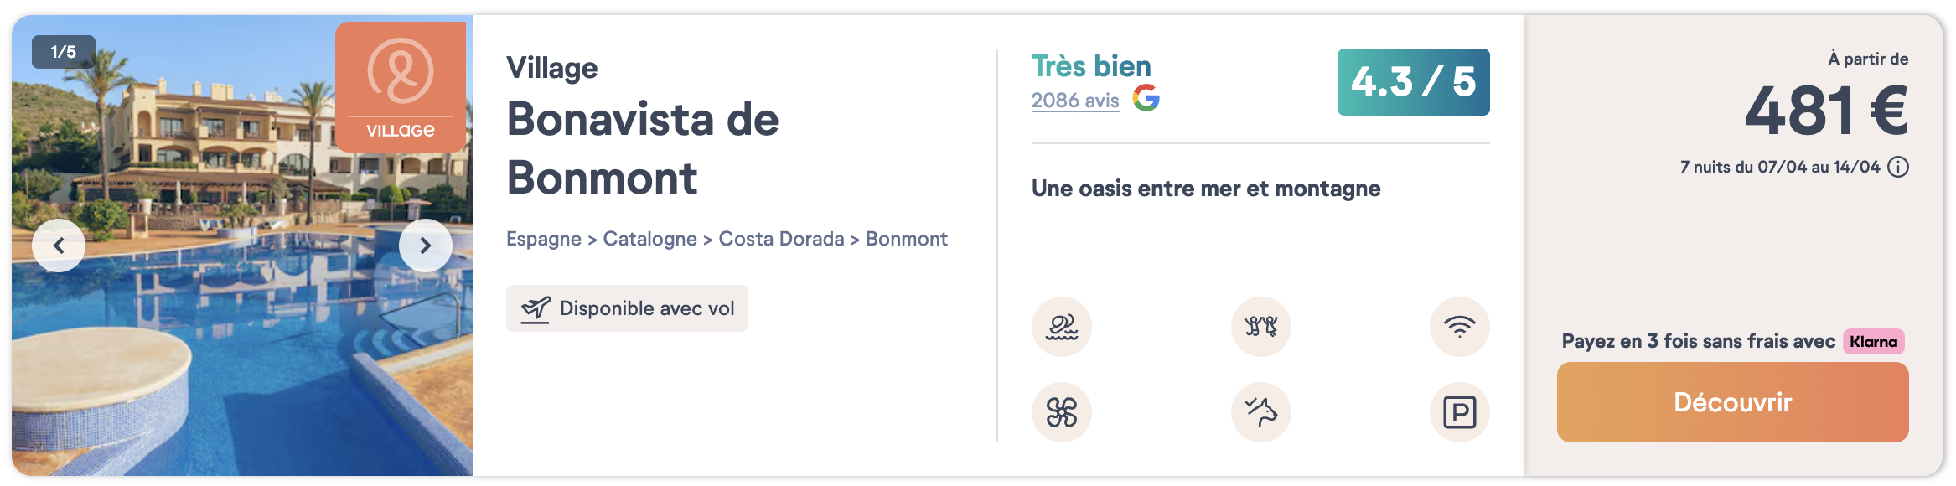Go to previous photo with left arrow
1956x486 pixels.
[x=59, y=246]
